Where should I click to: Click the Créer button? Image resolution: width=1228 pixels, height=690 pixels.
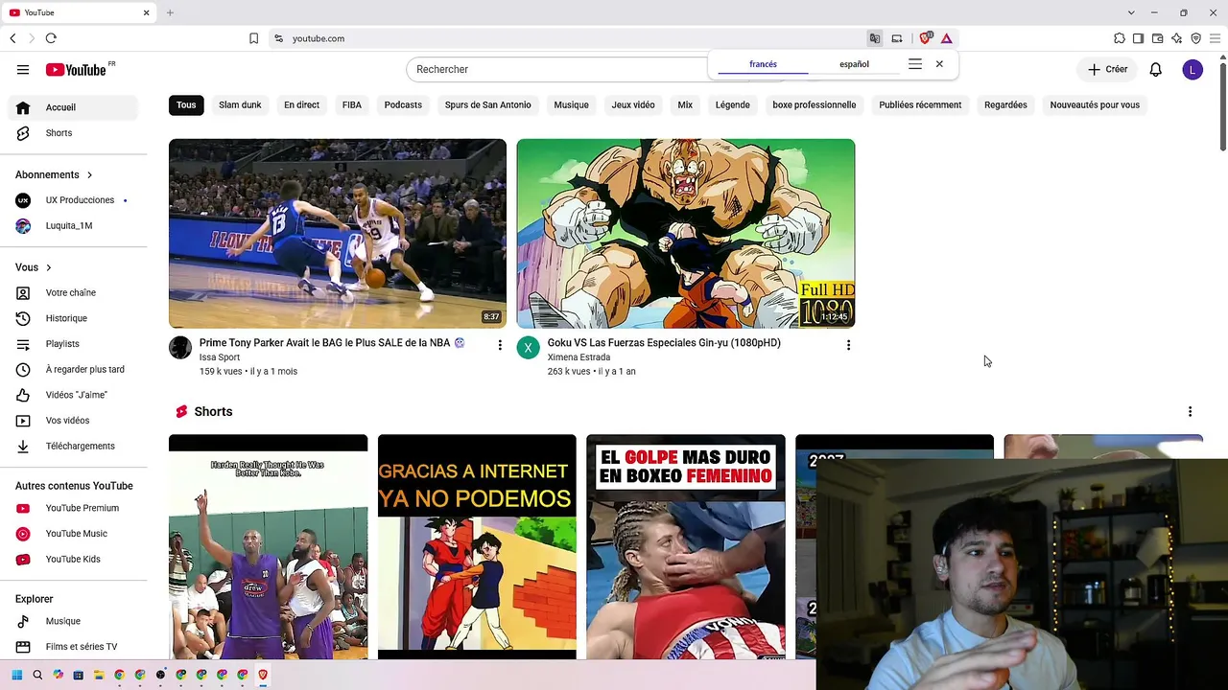[1107, 69]
